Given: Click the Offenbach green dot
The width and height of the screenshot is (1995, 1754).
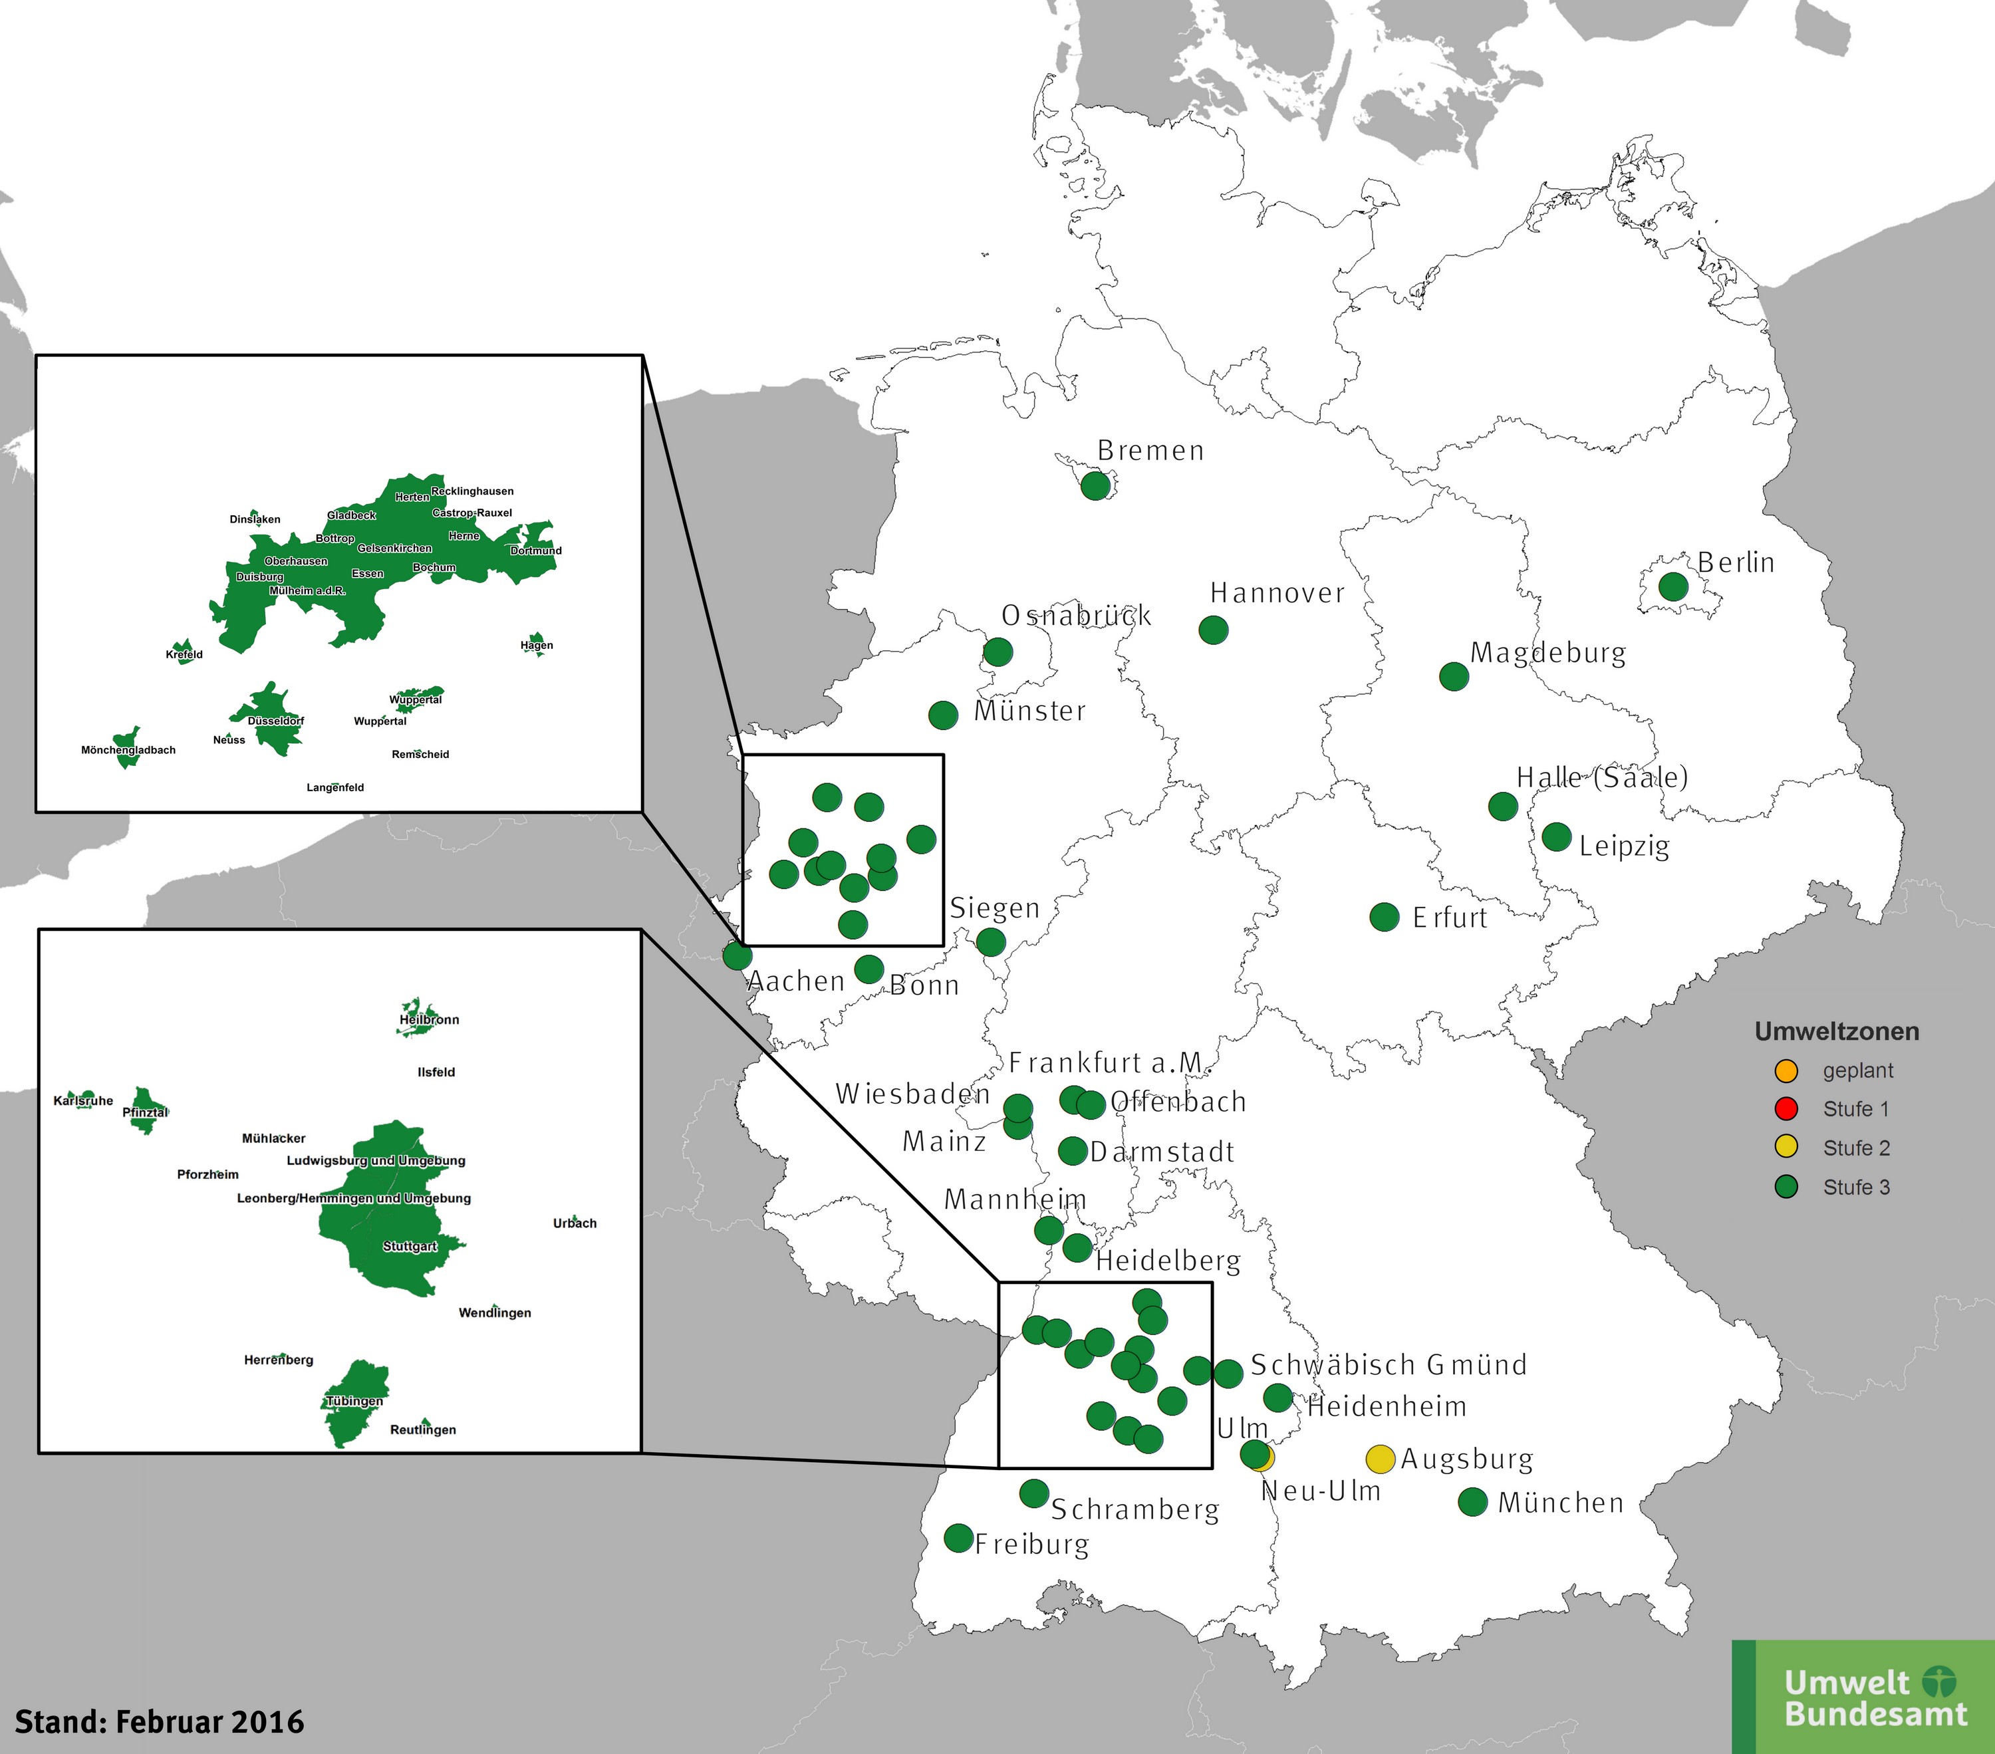Looking at the screenshot, I should point(1090,1104).
